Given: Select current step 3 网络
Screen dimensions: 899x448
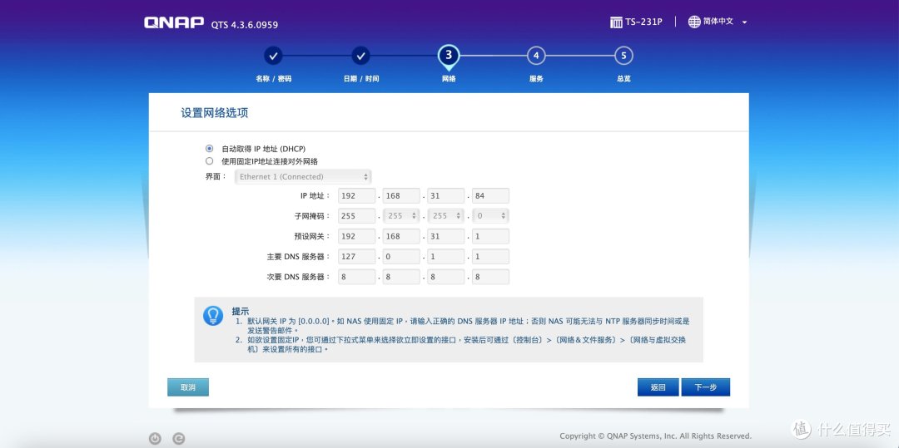Looking at the screenshot, I should [449, 56].
